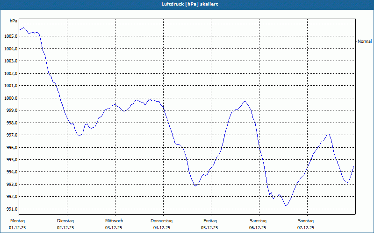Image resolution: width=374 pixels, height=233 pixels.
Task: Click the '06.12.25' date label
Action: pos(258,228)
